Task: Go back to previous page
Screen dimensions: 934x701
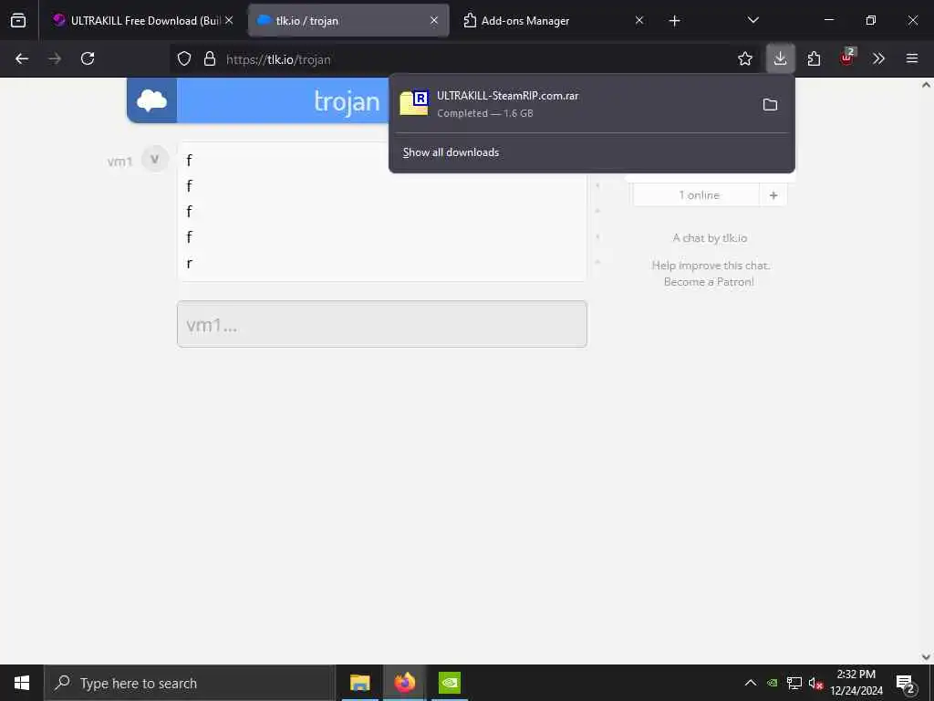Action: point(22,58)
